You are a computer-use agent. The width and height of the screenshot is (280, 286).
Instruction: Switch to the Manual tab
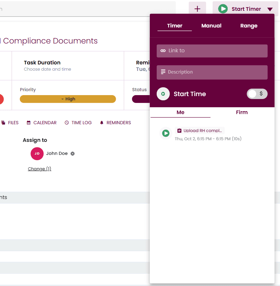pos(211,25)
